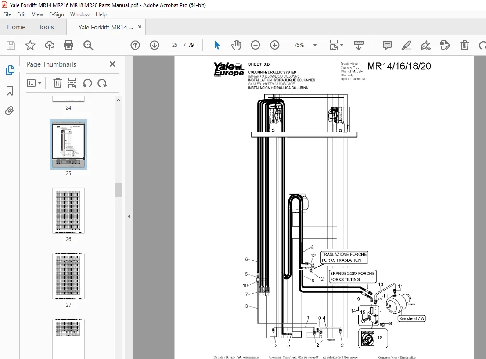This screenshot has width=486, height=359.
Task: Open the Help menu
Action: click(x=101, y=14)
